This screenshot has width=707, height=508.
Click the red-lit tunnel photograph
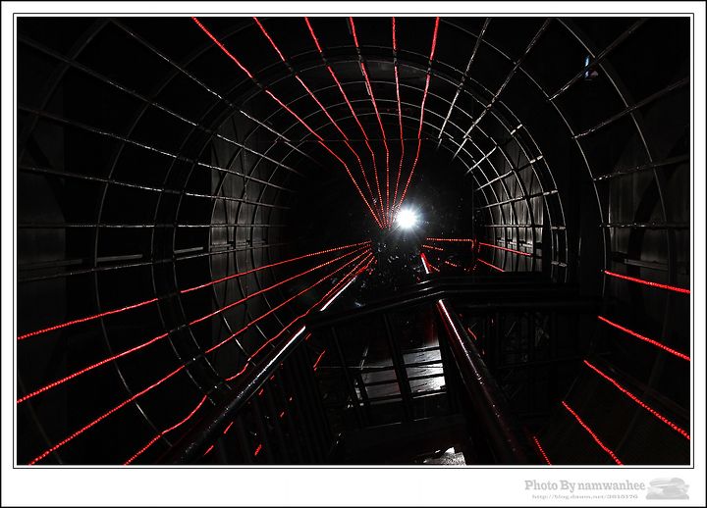(353, 241)
